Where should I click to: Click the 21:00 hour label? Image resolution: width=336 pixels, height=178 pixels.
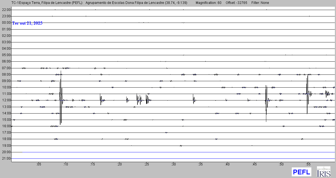click(6, 158)
